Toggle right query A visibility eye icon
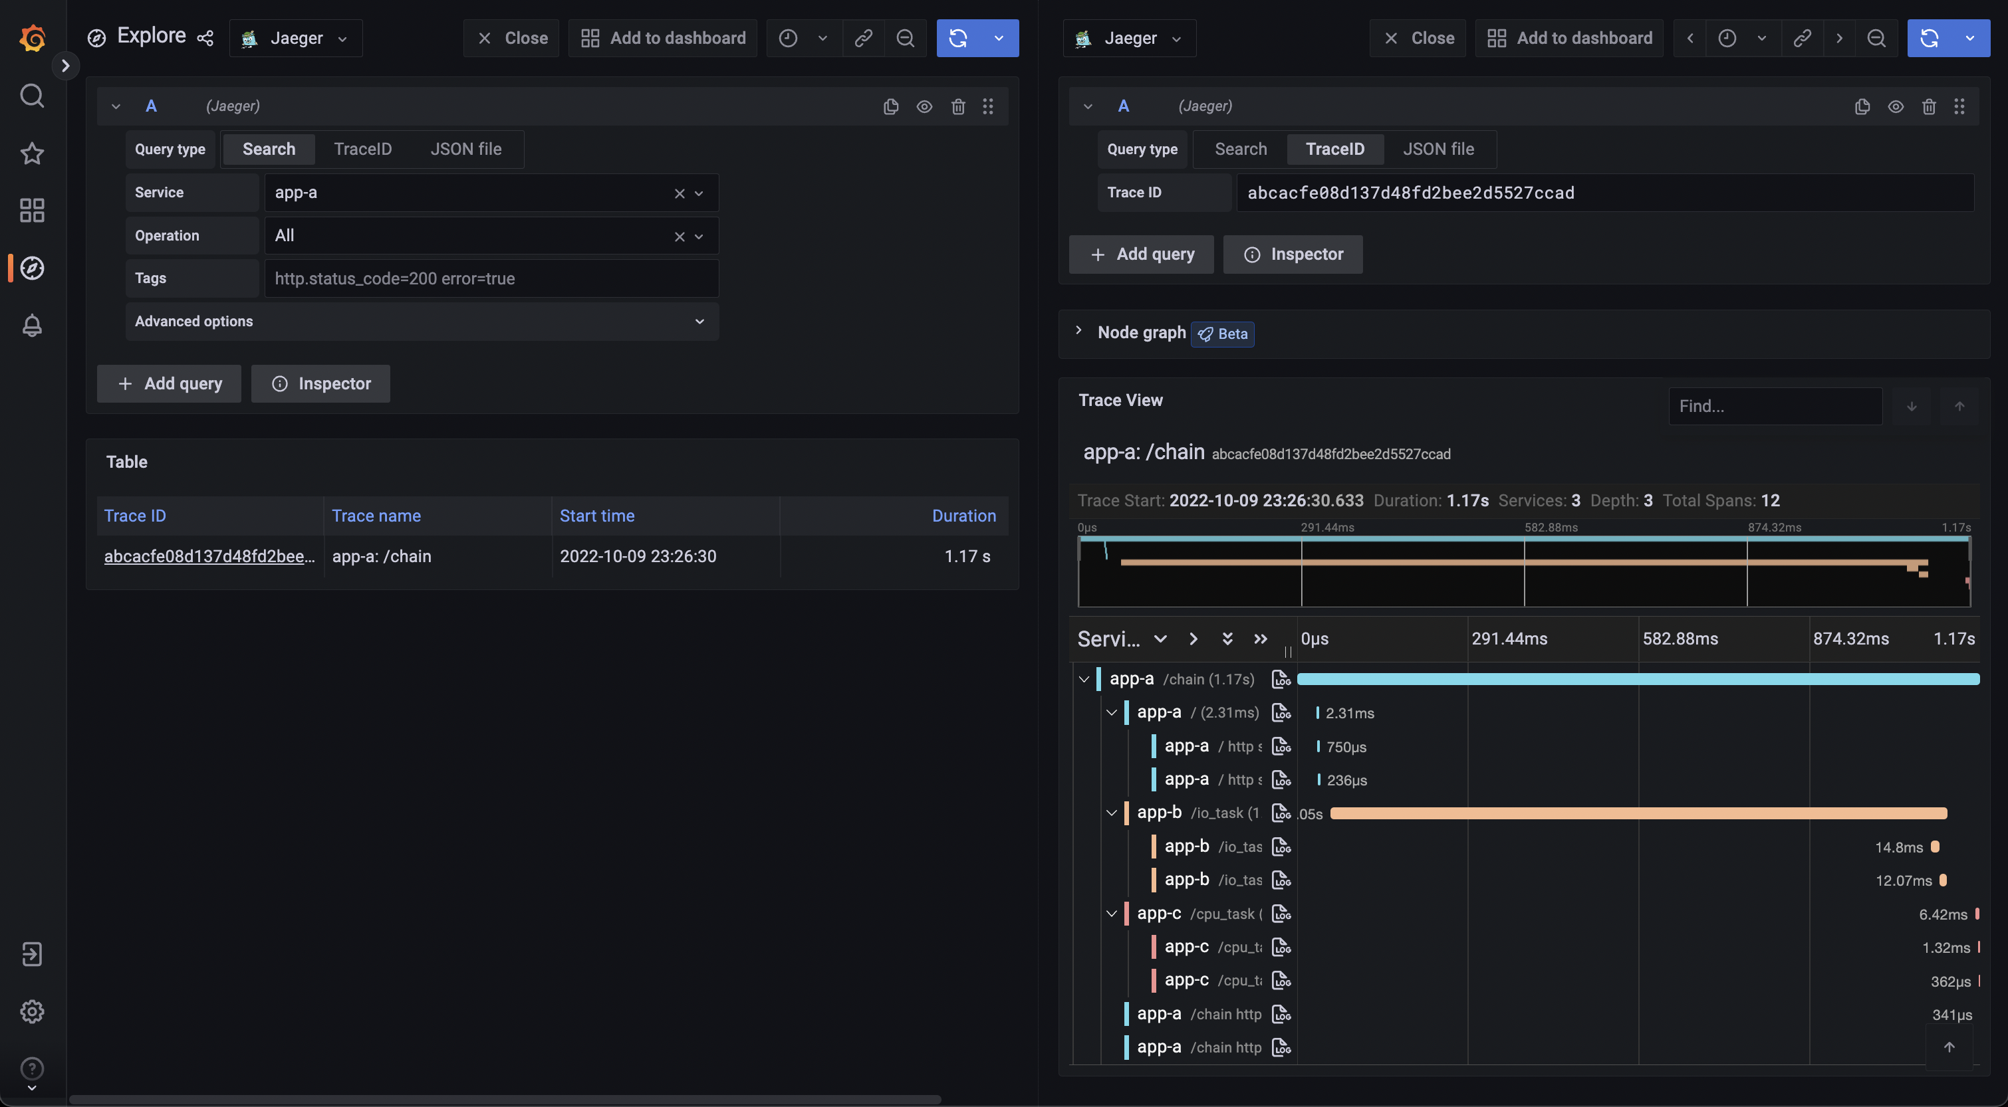 tap(1896, 107)
